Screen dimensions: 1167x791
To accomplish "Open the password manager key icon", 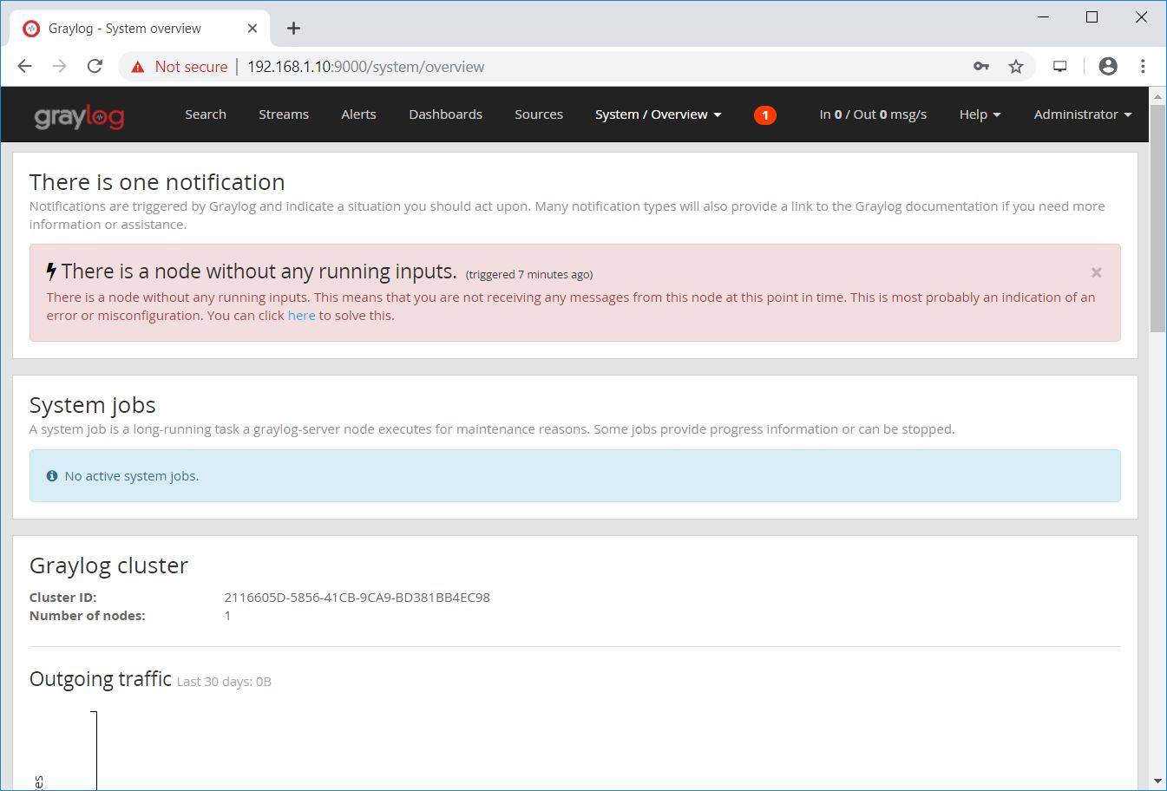I will pyautogui.click(x=980, y=66).
